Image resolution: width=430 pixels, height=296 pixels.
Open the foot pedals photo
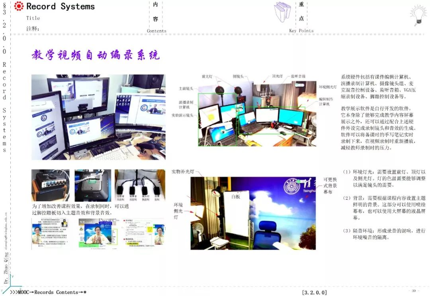[140, 185]
